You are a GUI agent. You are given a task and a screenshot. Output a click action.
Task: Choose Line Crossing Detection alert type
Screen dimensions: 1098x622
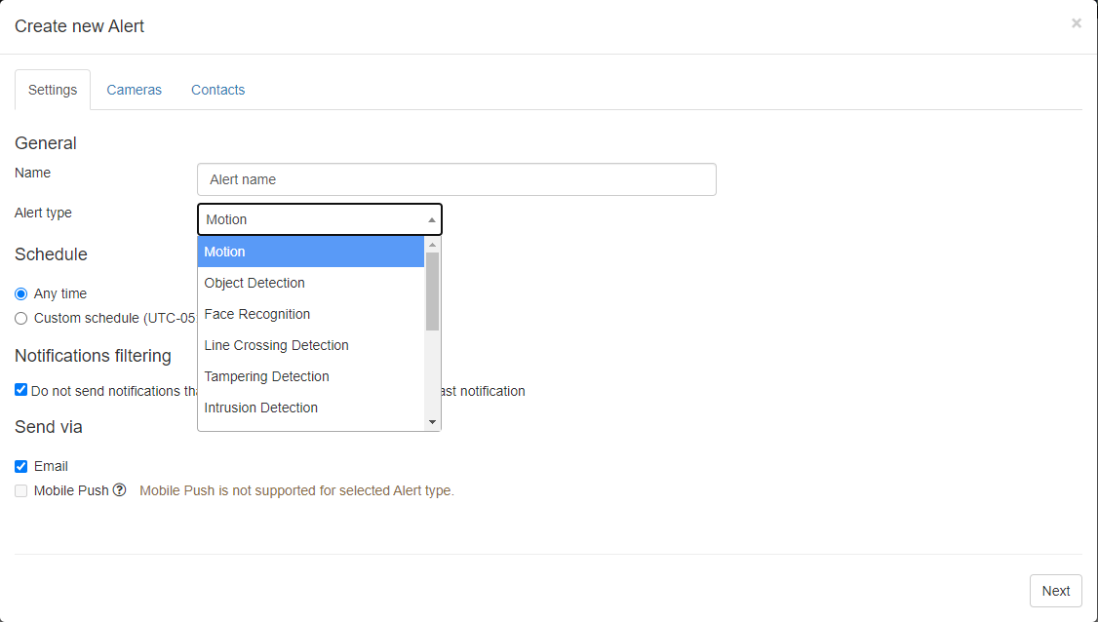(311, 345)
